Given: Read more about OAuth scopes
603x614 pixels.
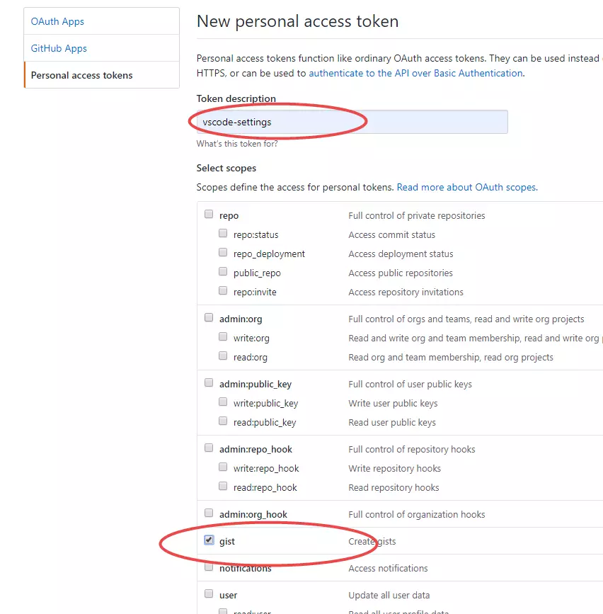Looking at the screenshot, I should coord(466,187).
